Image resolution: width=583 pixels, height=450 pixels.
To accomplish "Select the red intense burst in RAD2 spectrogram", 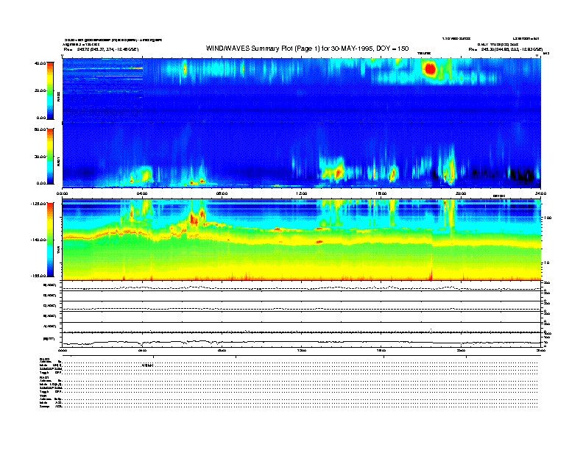I will point(430,69).
